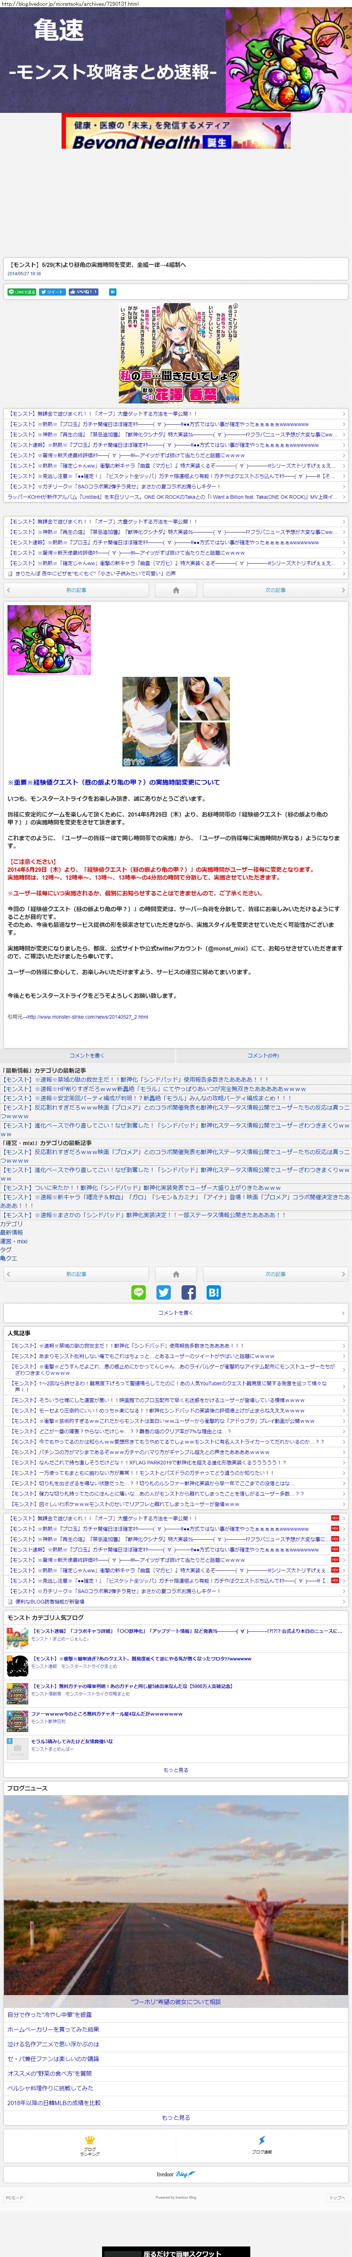Click もっと見る under モンスト カテゴリ人気ブログ
The image size is (352, 2257).
[176, 1770]
